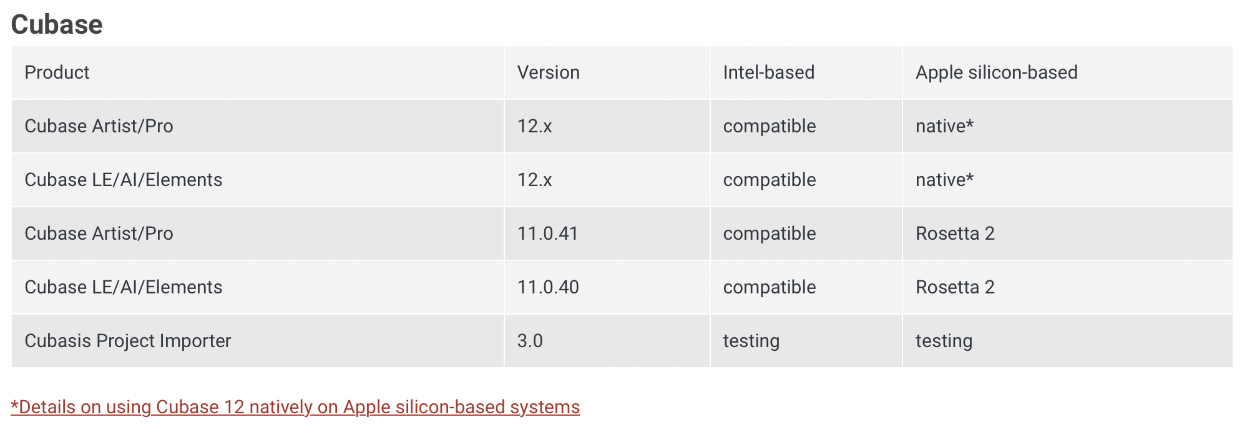Select the Cubase Artist/Pro 12.x row name
The width and height of the screenshot is (1247, 427).
click(x=99, y=126)
